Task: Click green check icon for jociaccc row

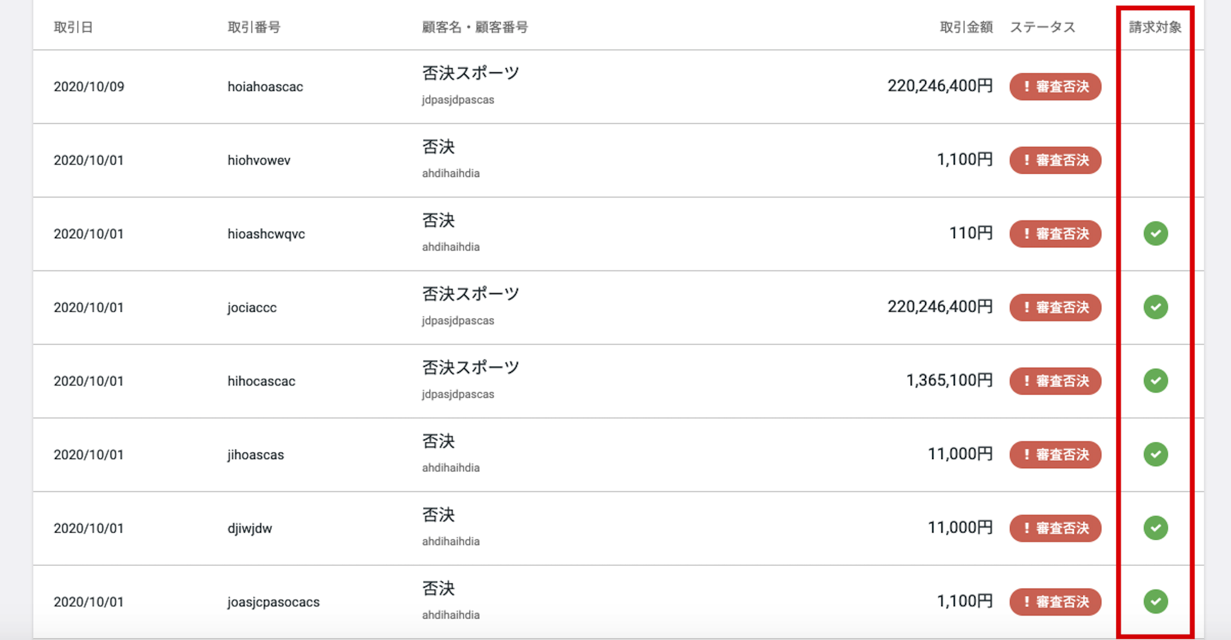Action: (1156, 307)
